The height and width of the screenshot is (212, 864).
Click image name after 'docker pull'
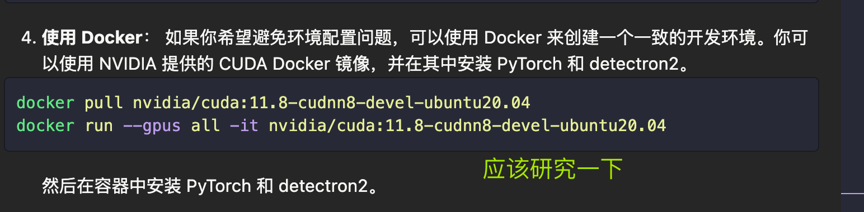(x=331, y=103)
